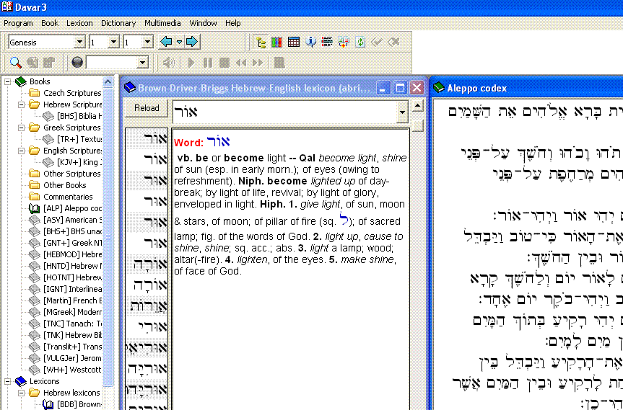Open the Program menu

point(18,23)
